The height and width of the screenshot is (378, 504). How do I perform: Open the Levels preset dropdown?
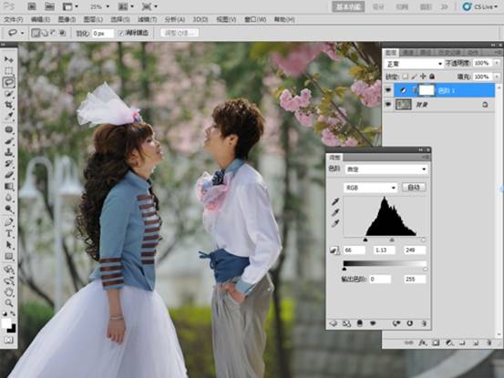click(386, 169)
